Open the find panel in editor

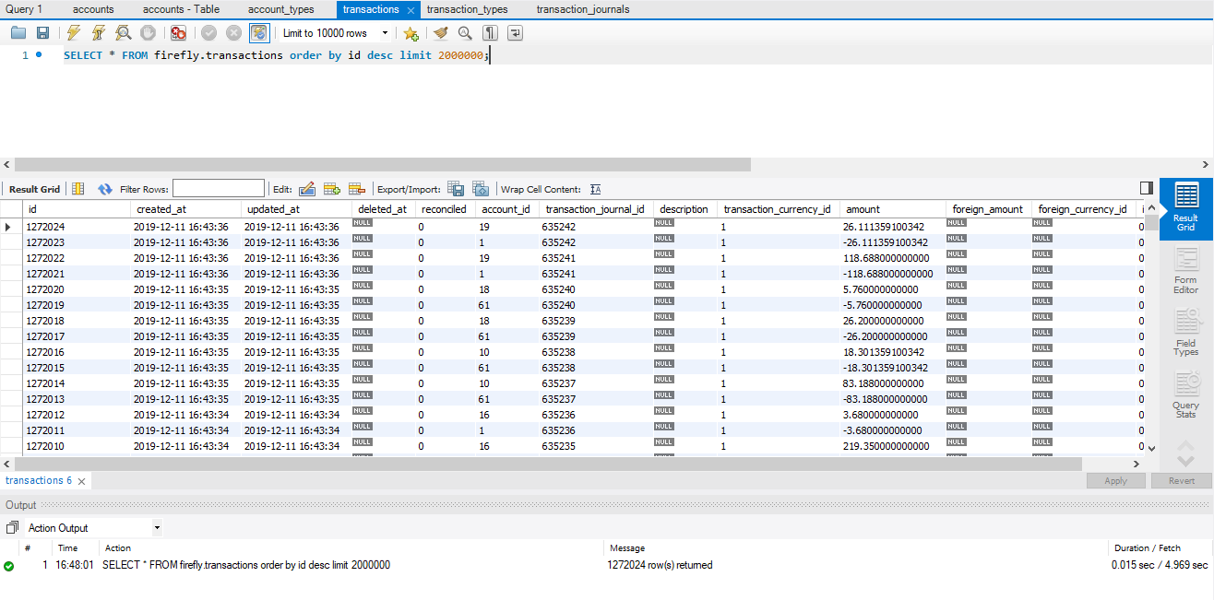click(465, 33)
